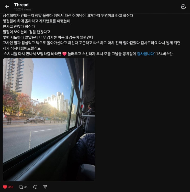
Task: Open the 355 likes count
Action: tap(11, 187)
